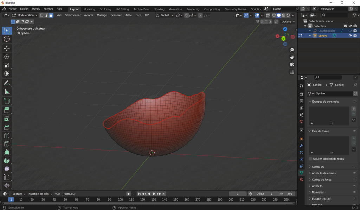
Task: Open Édition menu
Action: 24,9
